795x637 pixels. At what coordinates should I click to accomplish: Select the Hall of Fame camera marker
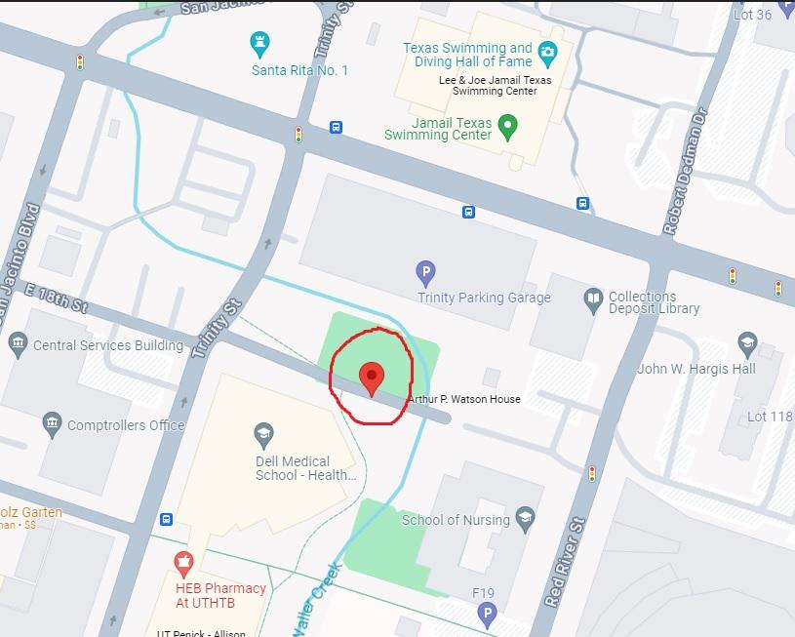point(547,54)
